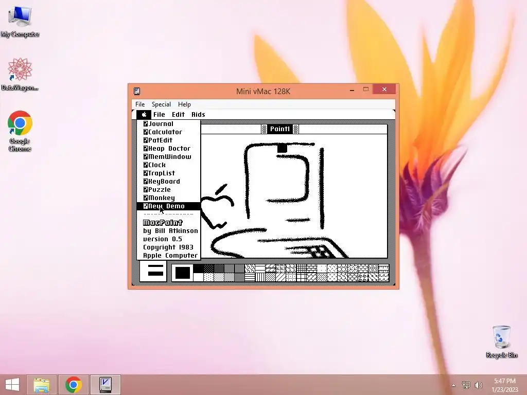Image resolution: width=527 pixels, height=395 pixels.
Task: Open the network tray icon
Action: click(x=466, y=385)
